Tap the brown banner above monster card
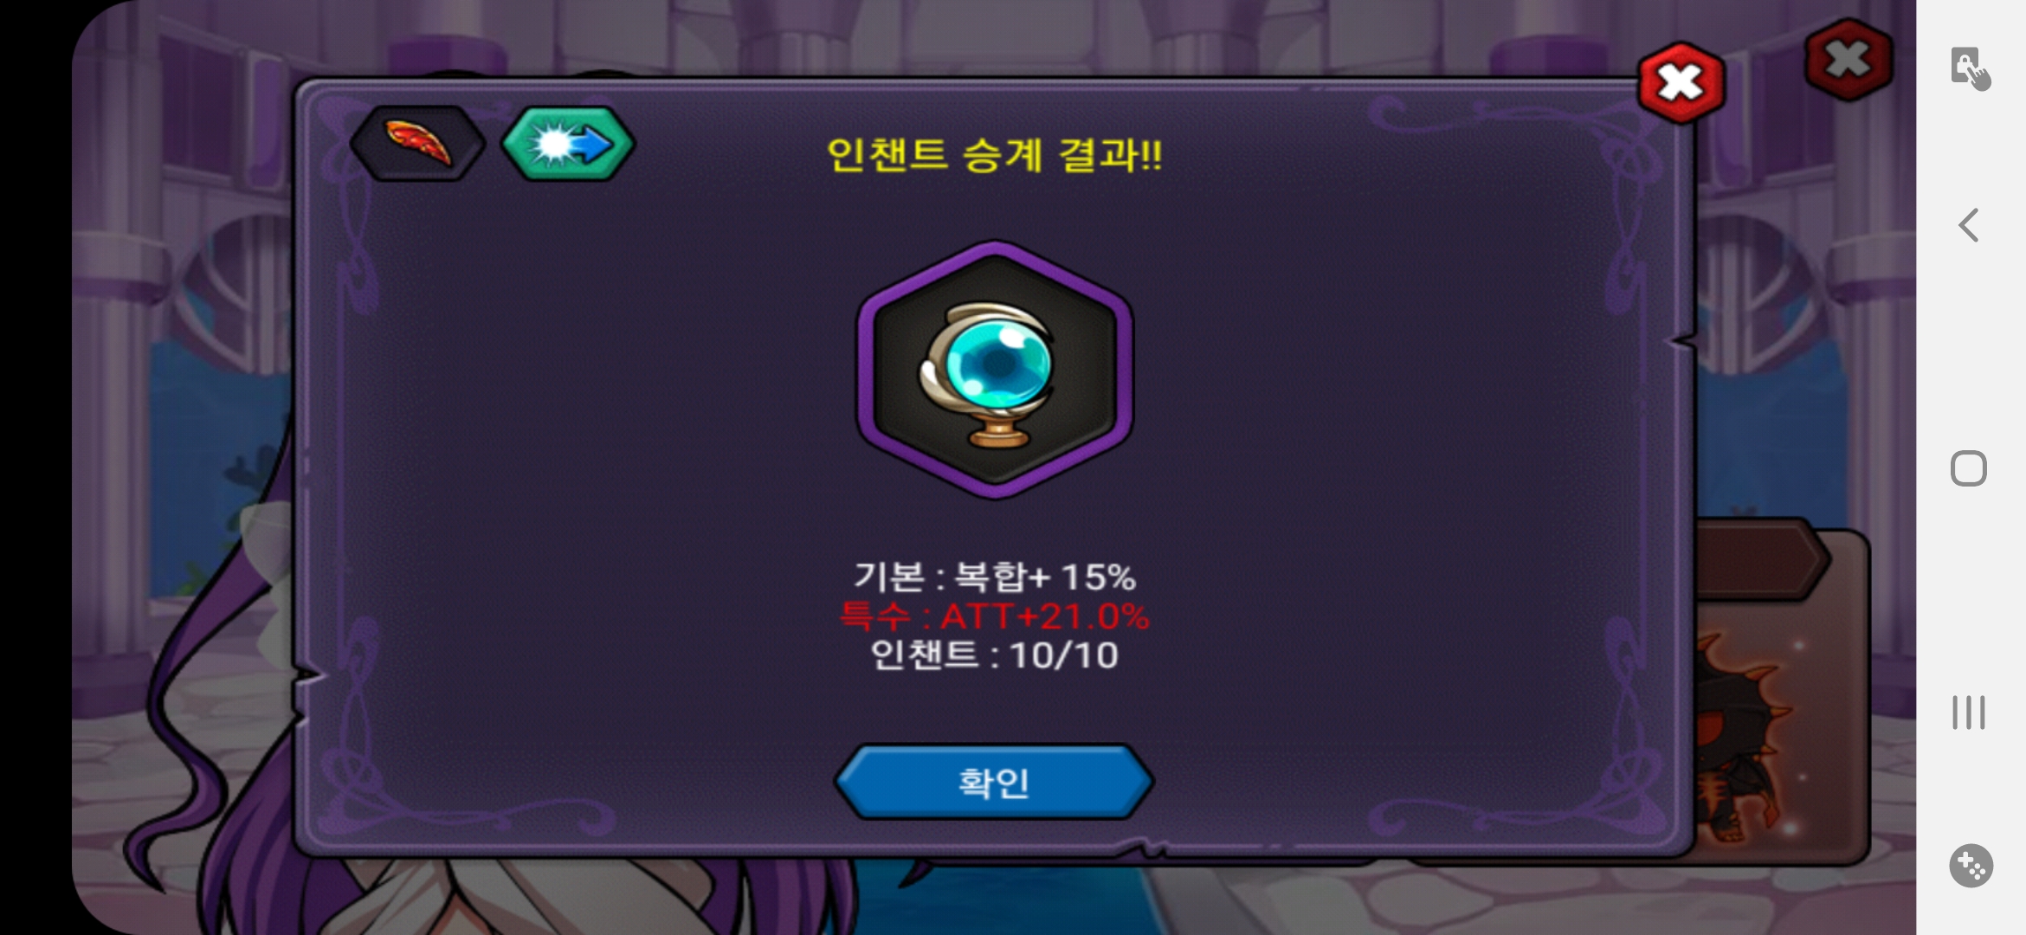The width and height of the screenshot is (2026, 935). pyautogui.click(x=1762, y=559)
